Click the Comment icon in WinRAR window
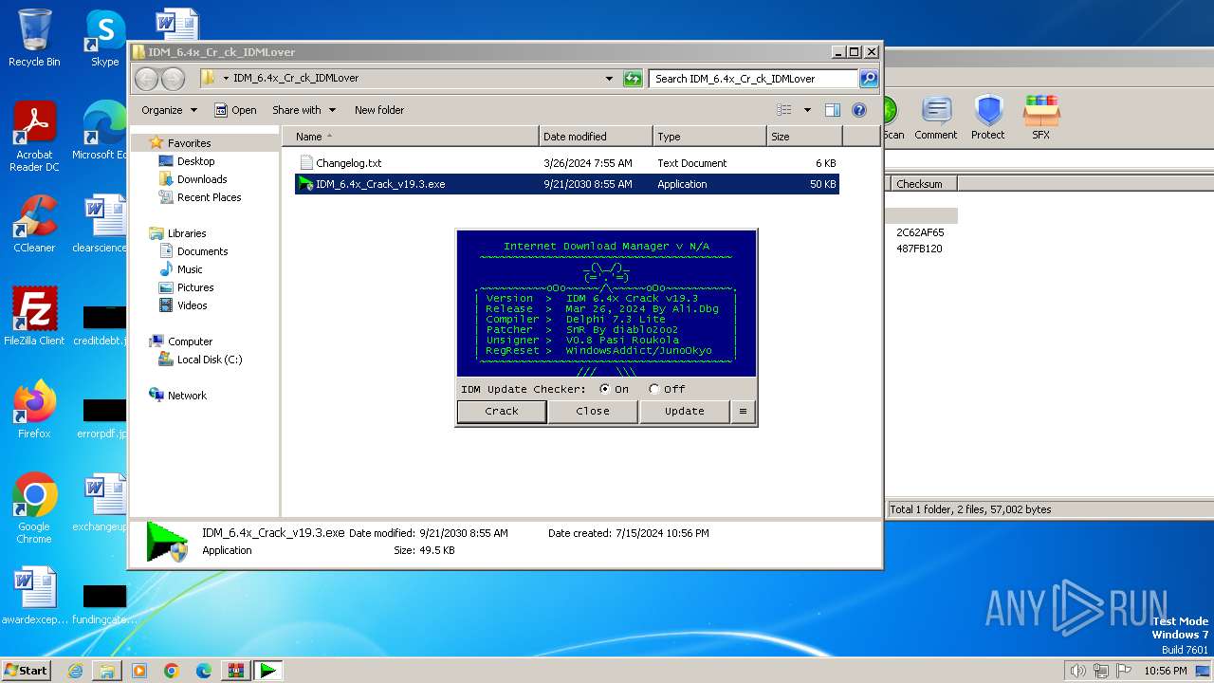 (936, 119)
